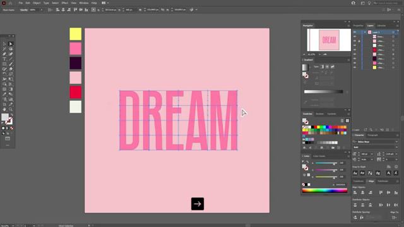Select the Column Graph tool
404x227 pixels.
click(11, 100)
